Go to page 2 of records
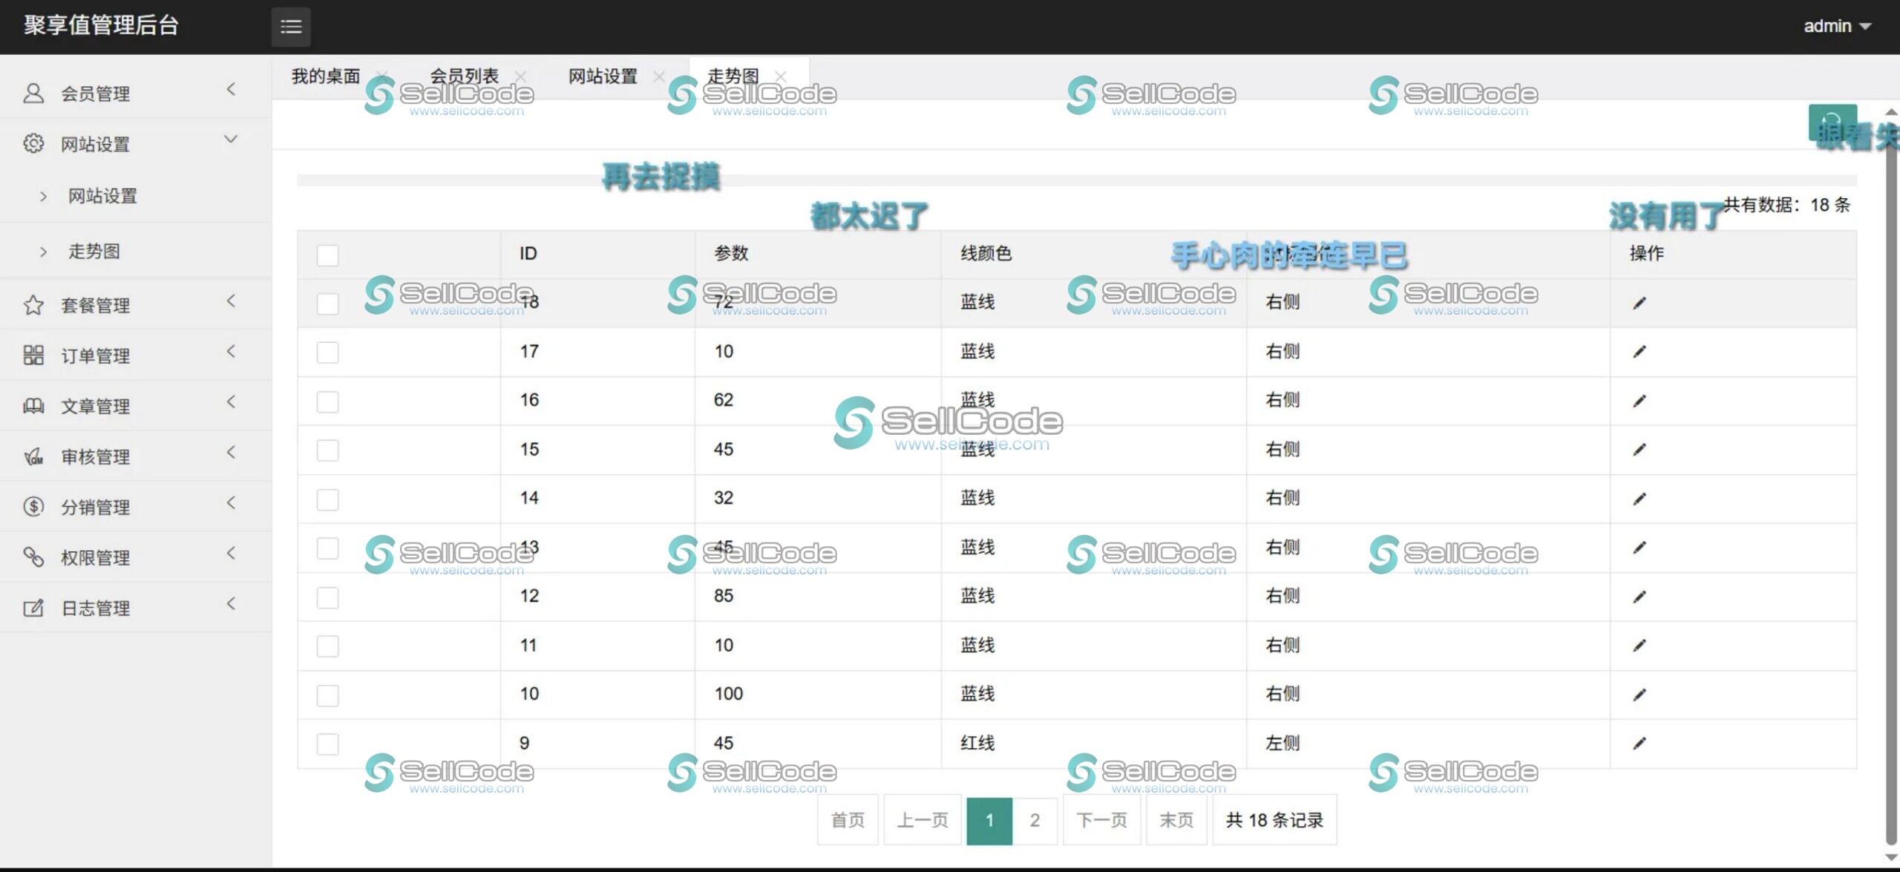The image size is (1900, 872). (1035, 820)
